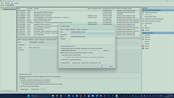Click 'Создать задачу...' in Actions pane

click(148, 14)
